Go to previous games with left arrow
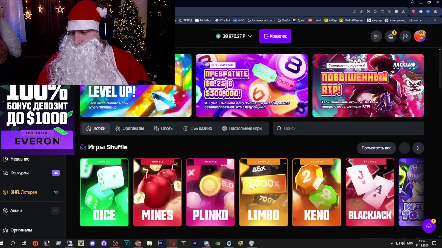442x248 pixels. 404,148
